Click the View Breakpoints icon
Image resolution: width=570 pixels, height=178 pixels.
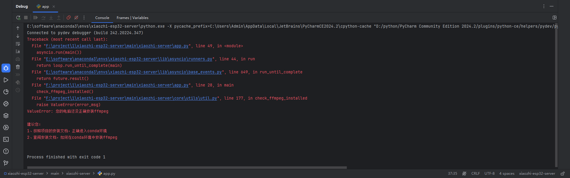[x=69, y=18]
